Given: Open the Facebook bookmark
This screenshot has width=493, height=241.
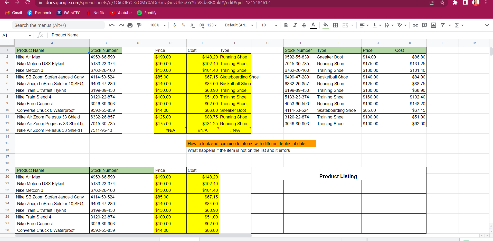Looking at the screenshot, I should coord(39,13).
